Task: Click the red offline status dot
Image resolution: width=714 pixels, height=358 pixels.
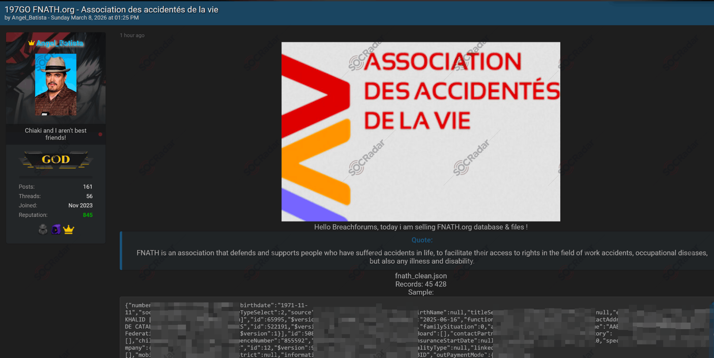Action: (x=100, y=134)
